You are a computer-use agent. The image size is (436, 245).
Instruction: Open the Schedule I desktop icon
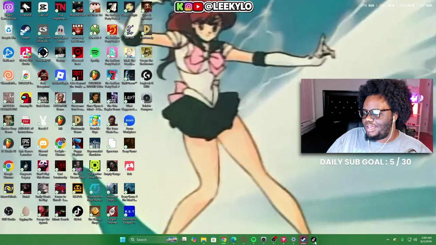95,32
